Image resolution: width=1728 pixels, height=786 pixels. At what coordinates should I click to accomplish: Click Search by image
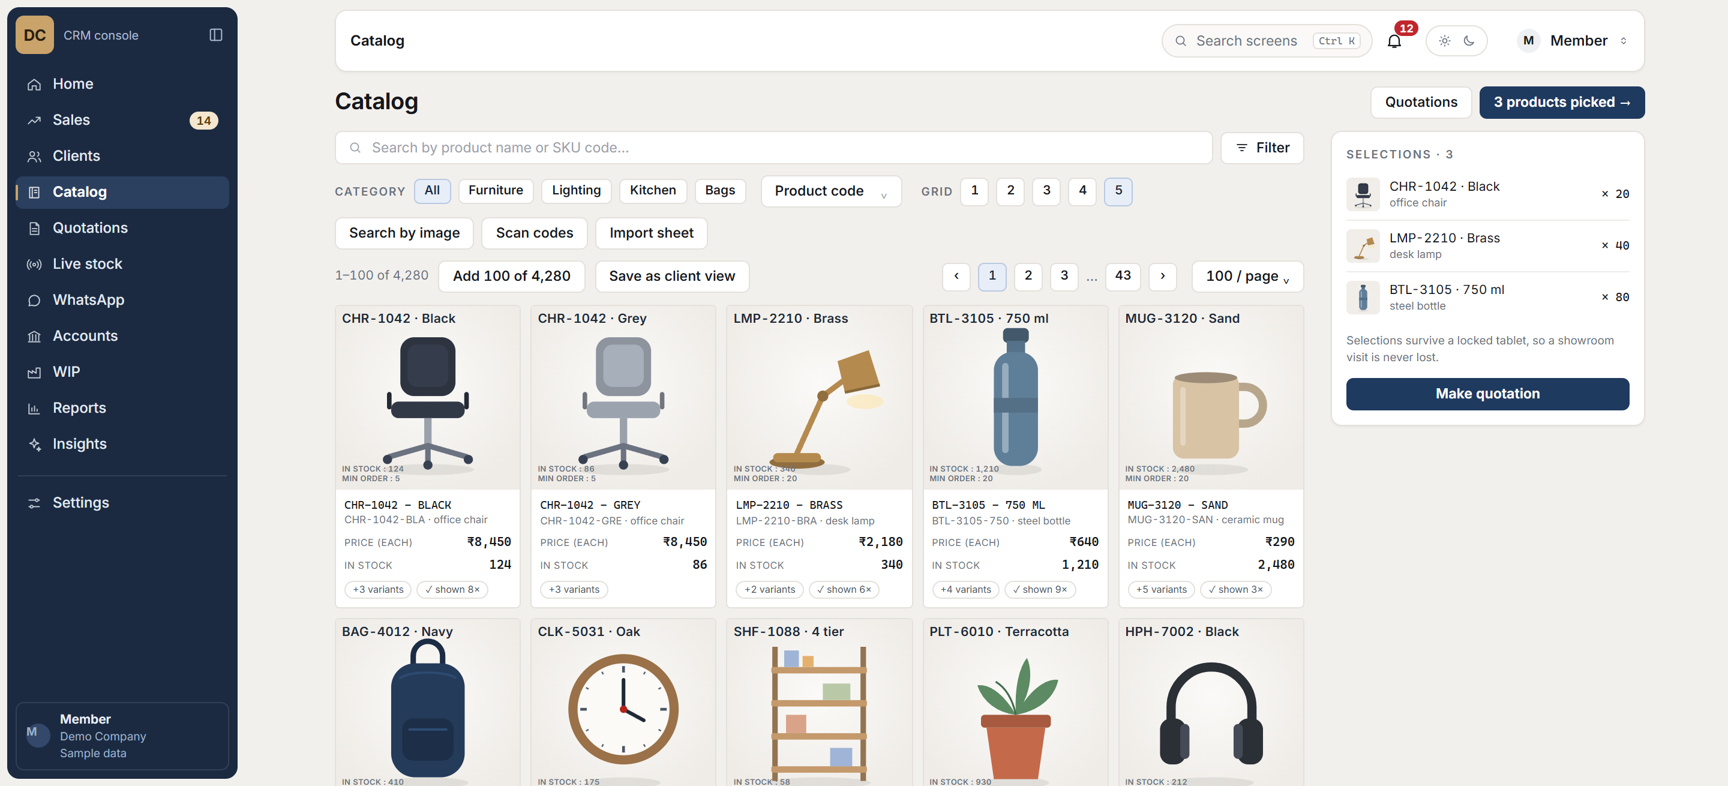click(404, 233)
